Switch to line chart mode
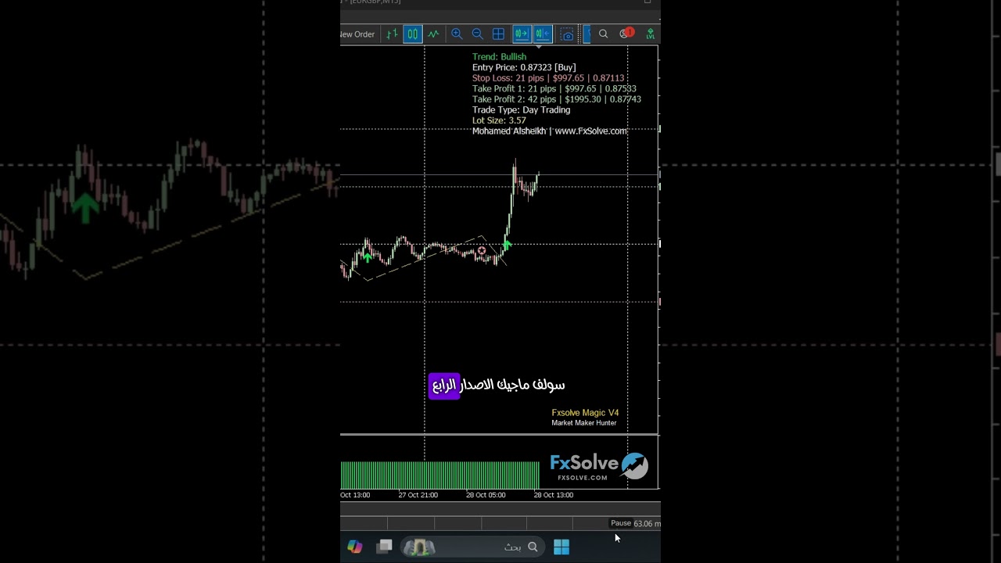This screenshot has width=1001, height=563. [x=433, y=34]
